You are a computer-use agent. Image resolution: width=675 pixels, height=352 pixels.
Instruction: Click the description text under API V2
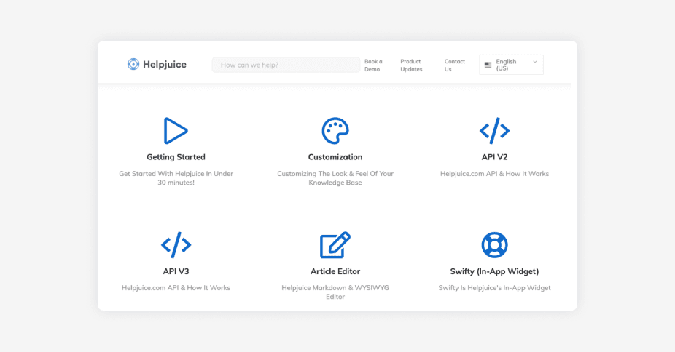(495, 174)
